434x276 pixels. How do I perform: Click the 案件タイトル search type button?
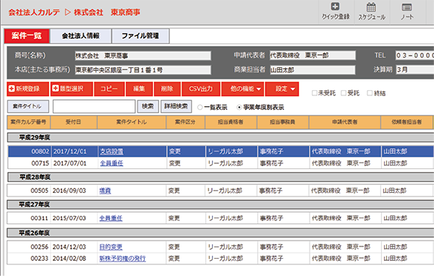point(28,106)
